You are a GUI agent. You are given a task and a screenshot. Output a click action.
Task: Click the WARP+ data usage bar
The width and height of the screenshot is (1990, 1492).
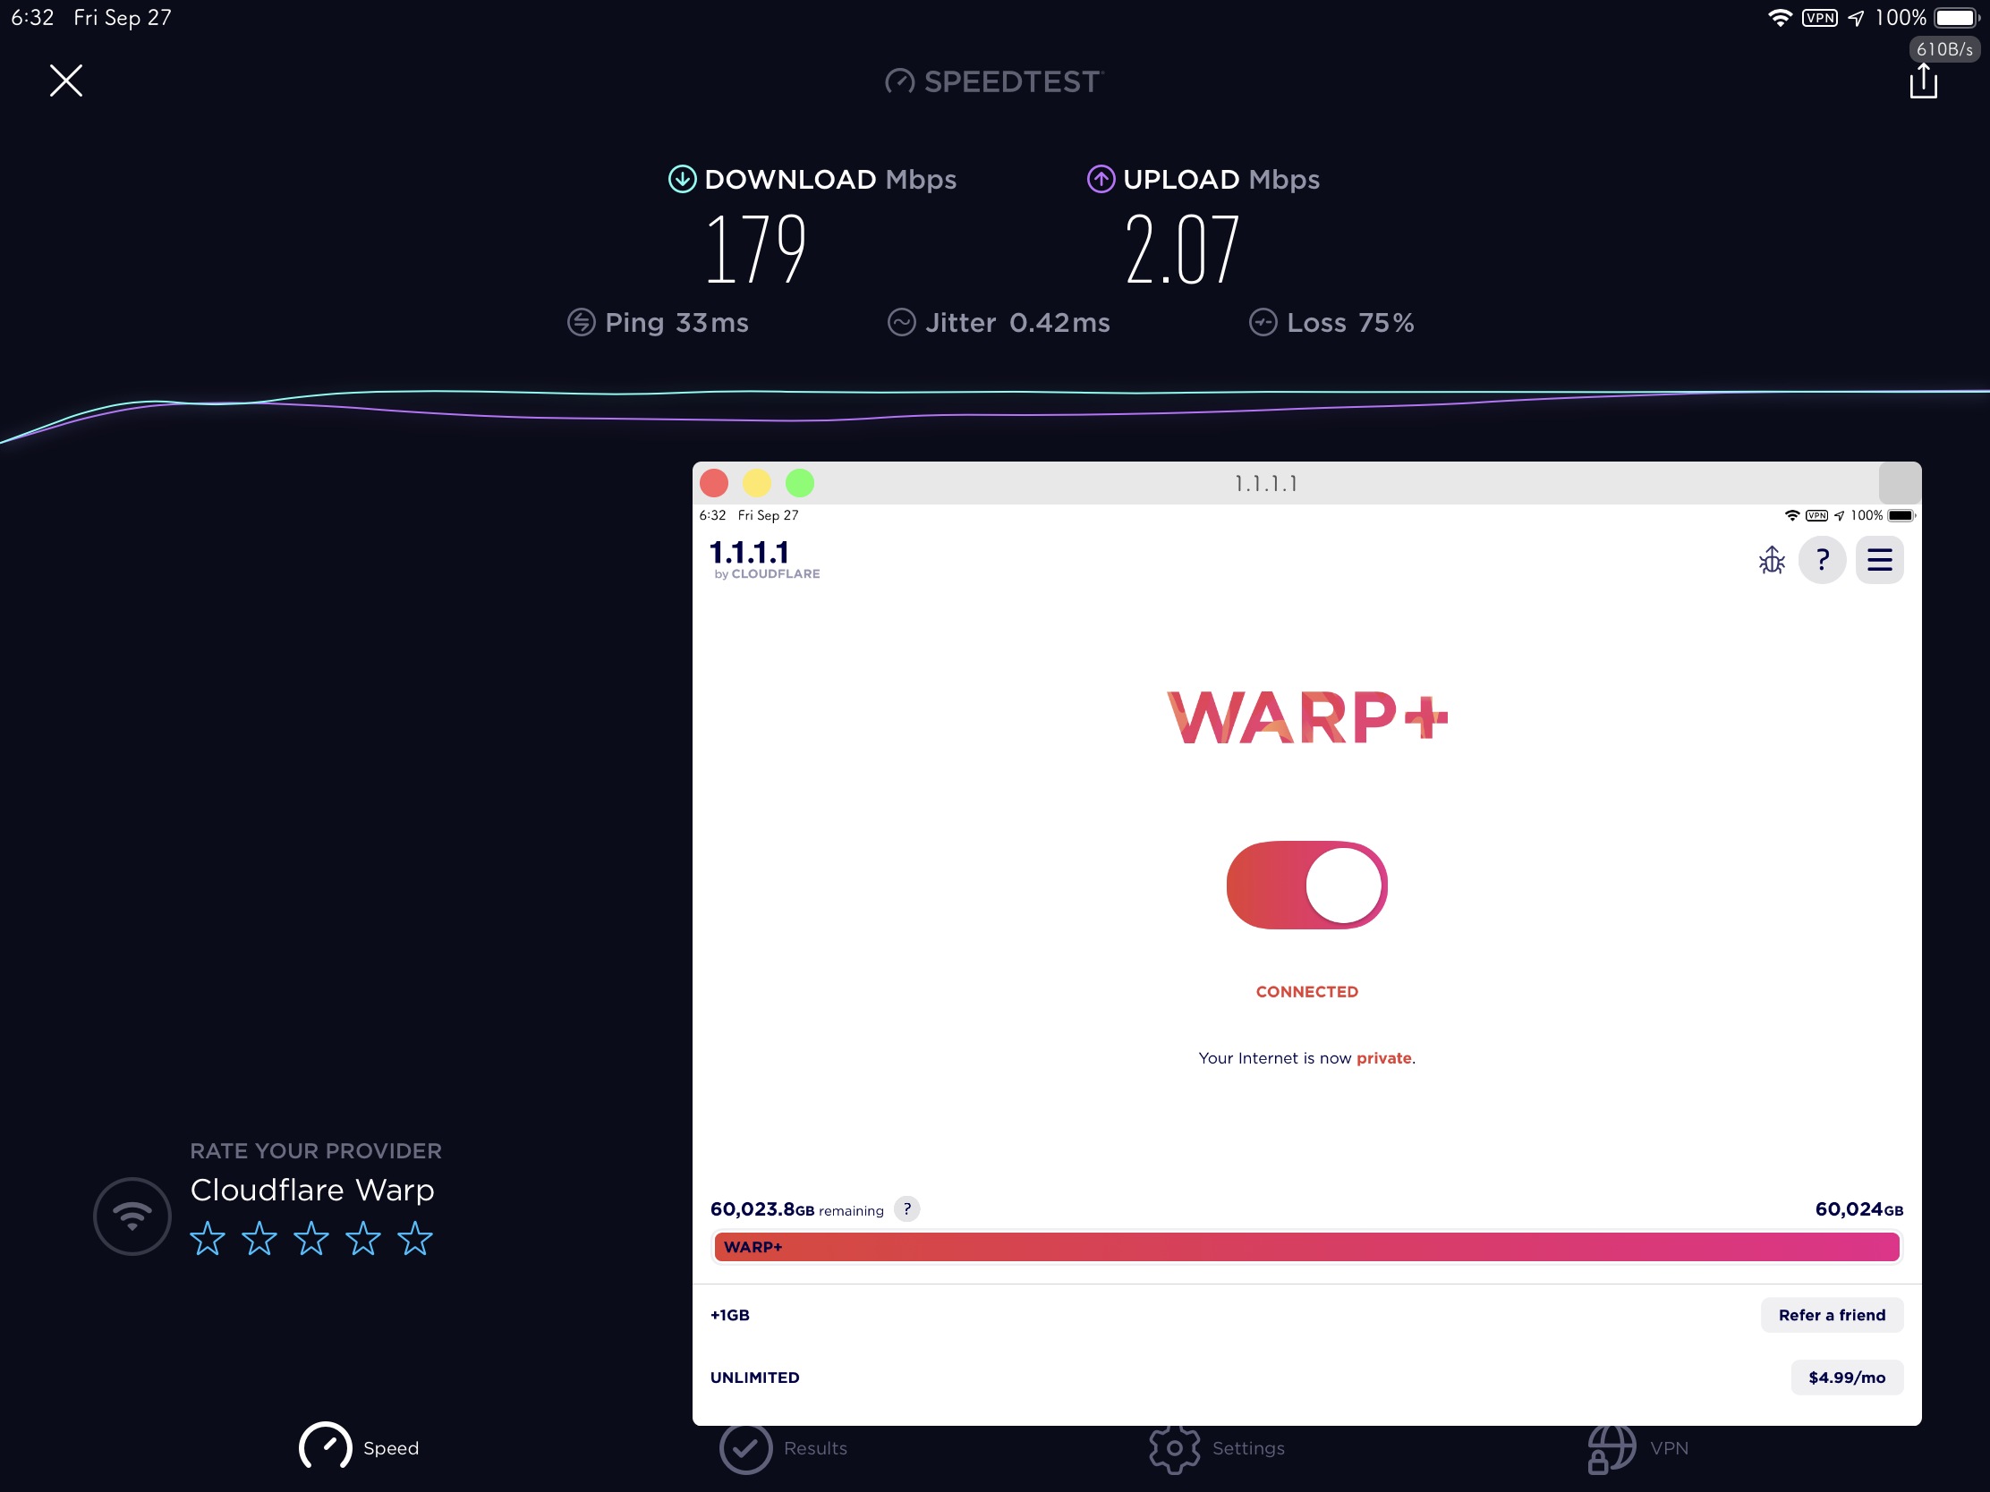1306,1248
